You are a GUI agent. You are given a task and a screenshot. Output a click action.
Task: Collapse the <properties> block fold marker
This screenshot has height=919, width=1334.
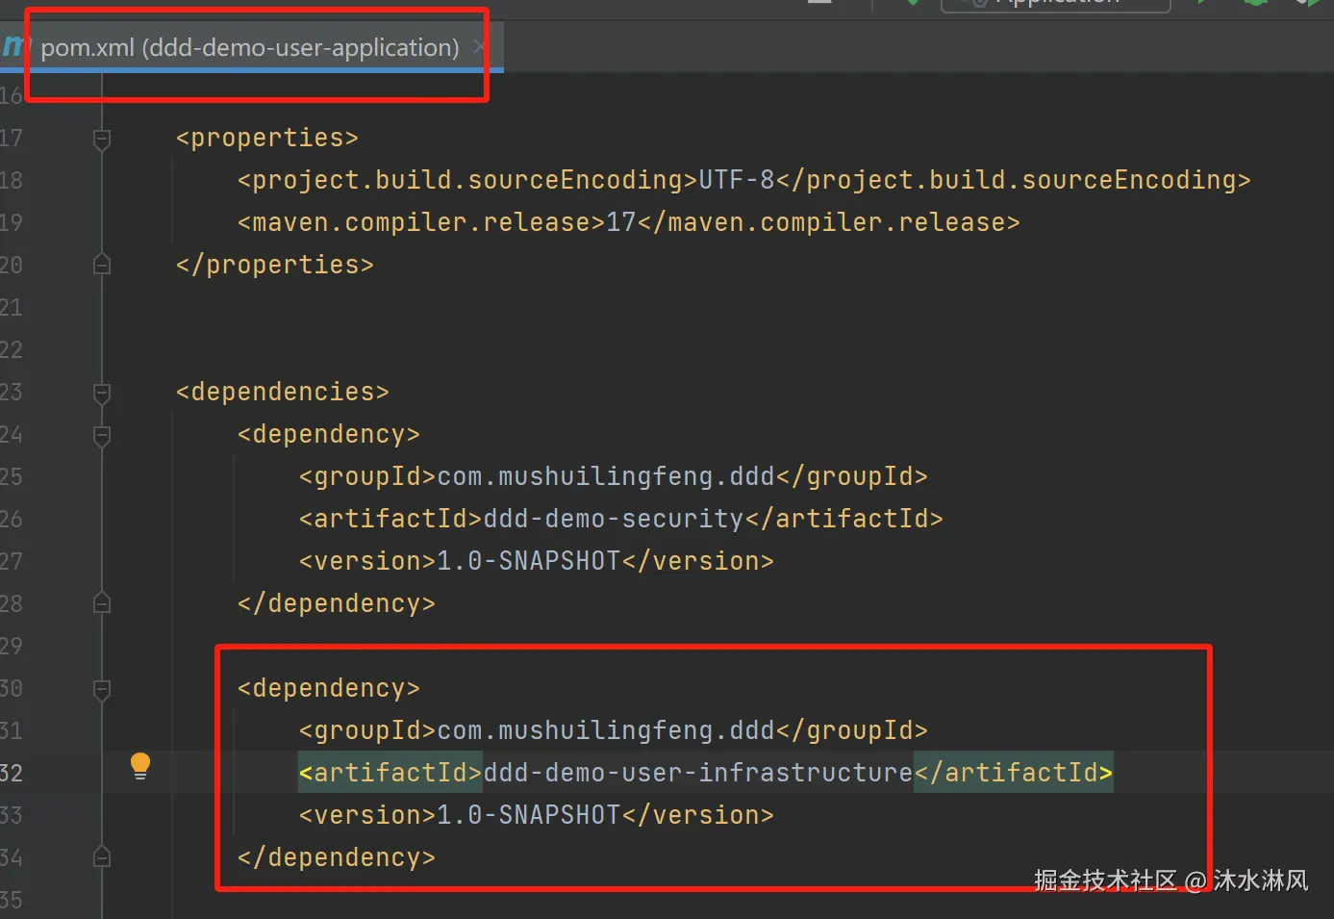coord(102,140)
